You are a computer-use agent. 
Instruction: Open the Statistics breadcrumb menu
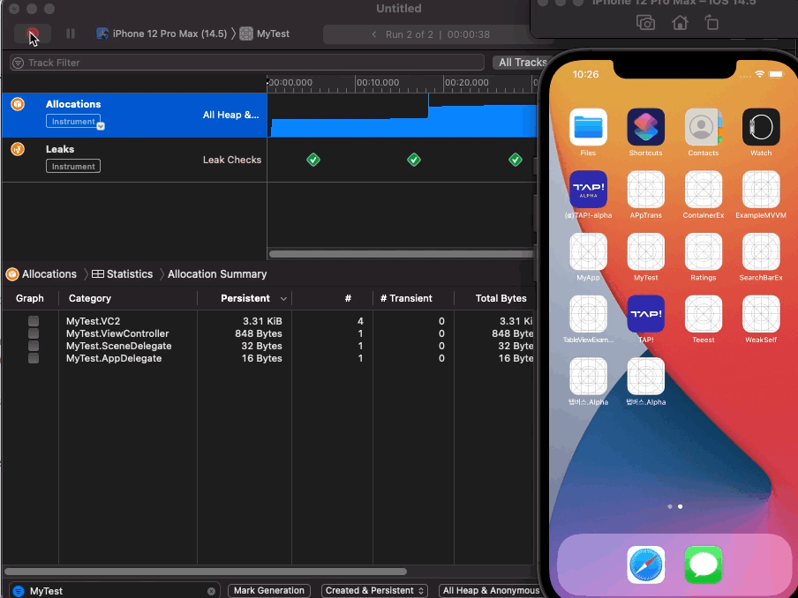pos(122,274)
